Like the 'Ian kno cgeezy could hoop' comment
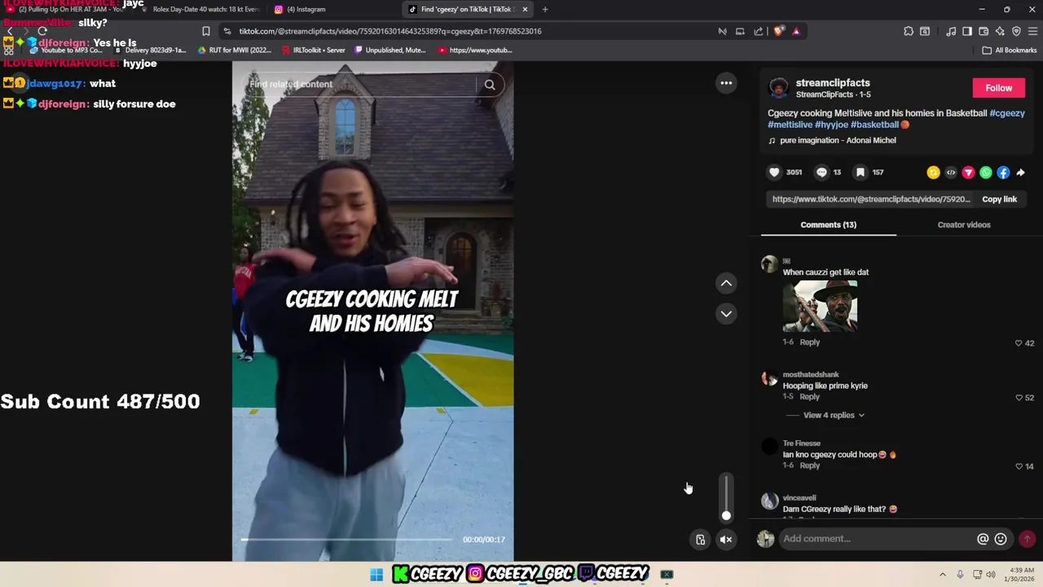 click(1019, 466)
